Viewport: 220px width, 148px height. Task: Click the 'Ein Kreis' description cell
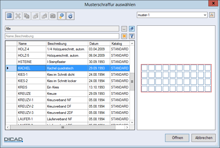[67, 87]
